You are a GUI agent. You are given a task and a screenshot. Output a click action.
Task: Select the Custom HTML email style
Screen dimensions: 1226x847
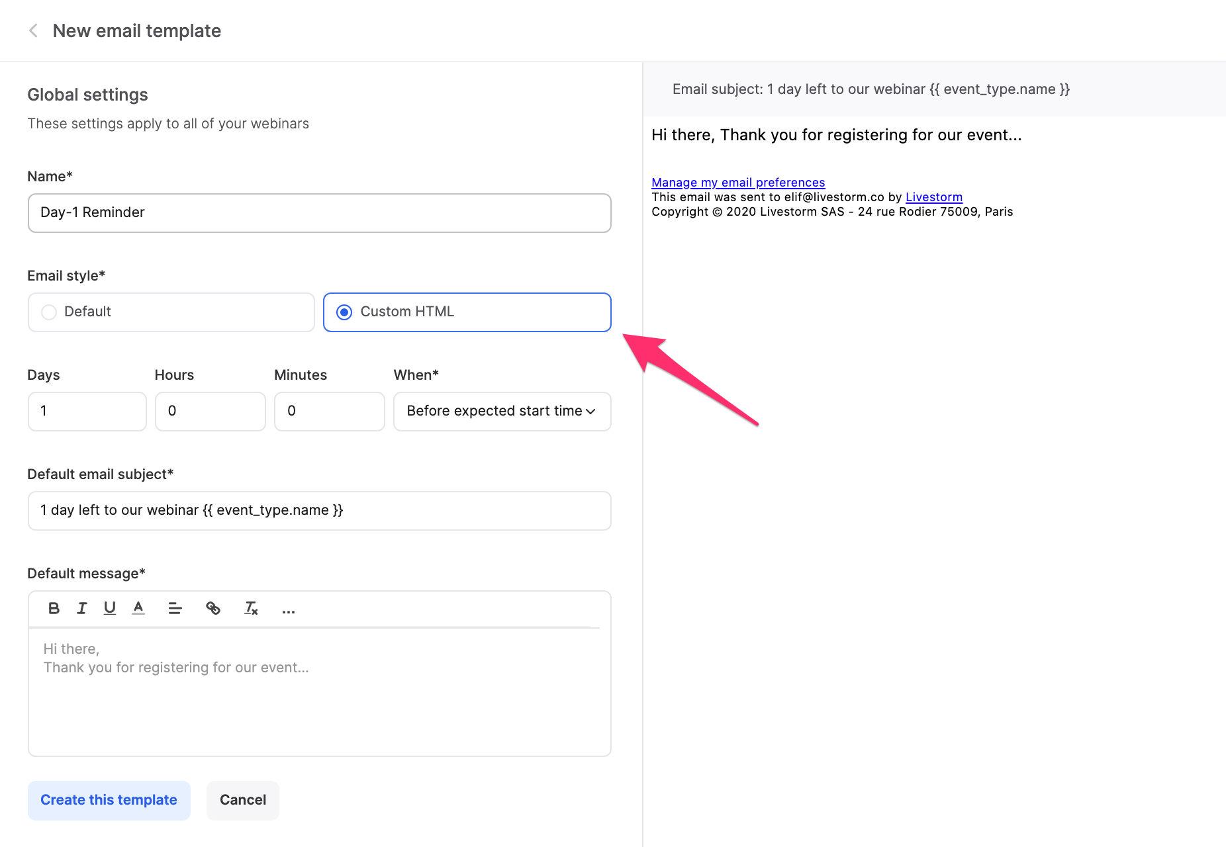344,312
